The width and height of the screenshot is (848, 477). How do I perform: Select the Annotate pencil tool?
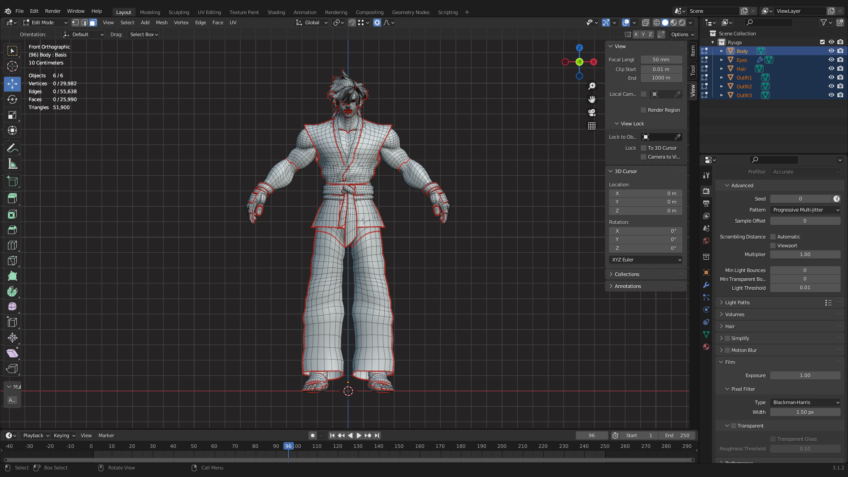(x=12, y=148)
